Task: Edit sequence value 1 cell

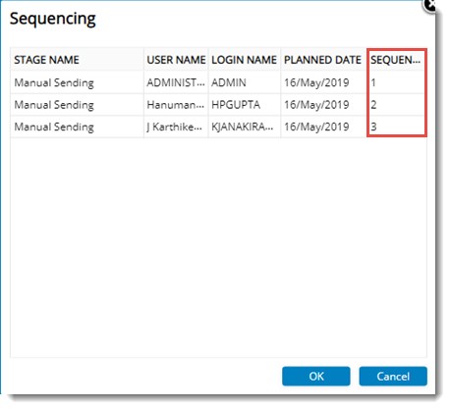Action: [397, 82]
